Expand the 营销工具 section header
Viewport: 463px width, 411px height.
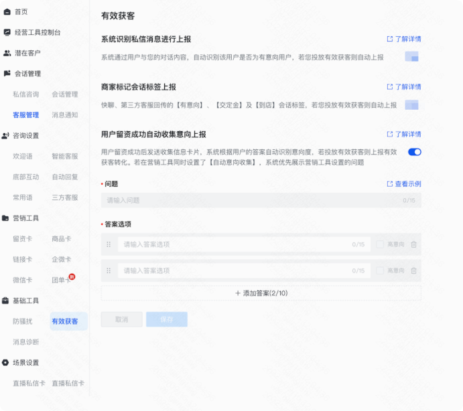point(26,218)
